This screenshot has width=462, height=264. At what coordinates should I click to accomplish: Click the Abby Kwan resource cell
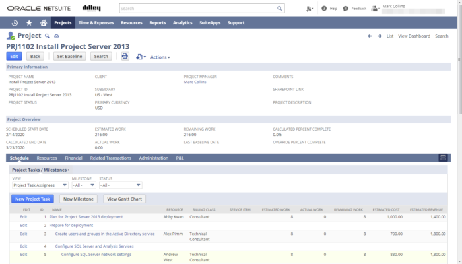[x=174, y=217]
